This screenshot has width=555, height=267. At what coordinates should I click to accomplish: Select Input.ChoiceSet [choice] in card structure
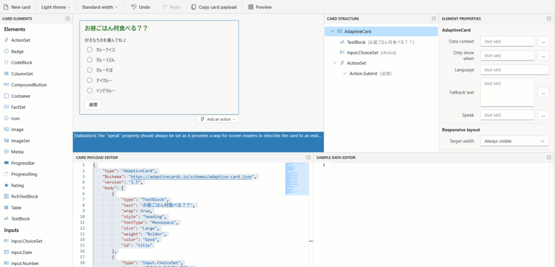coord(368,52)
